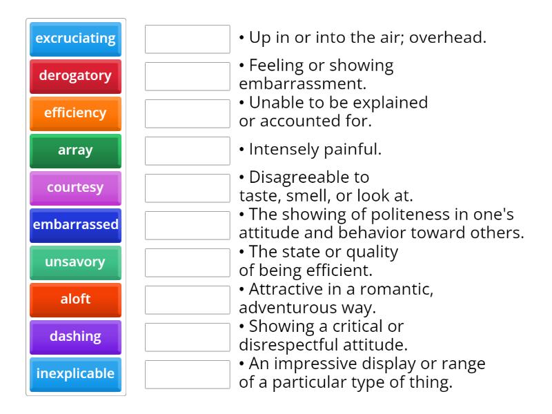Click box for 'state or quality of being efficient'
Screen dimensions: 552x414
click(x=188, y=263)
